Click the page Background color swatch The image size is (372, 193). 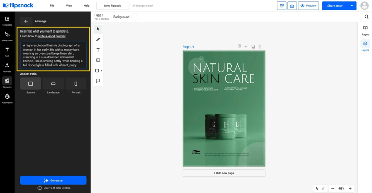(x=135, y=17)
